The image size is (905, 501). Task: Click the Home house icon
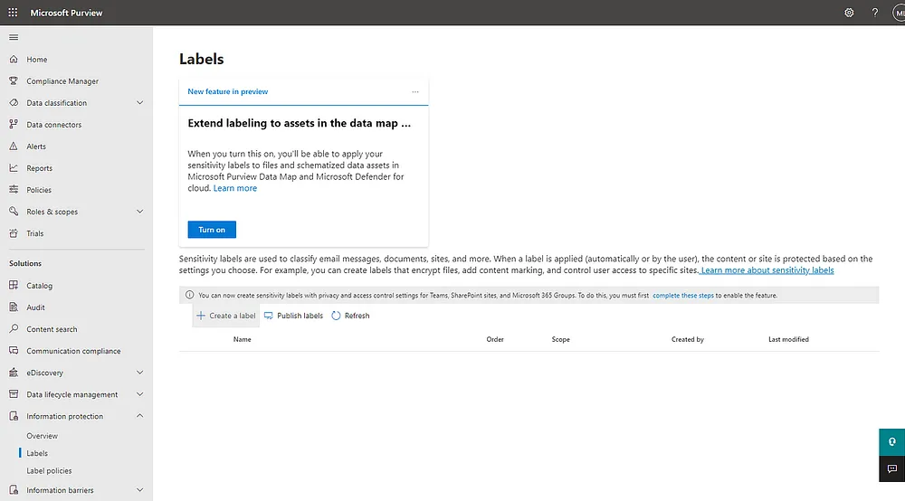[x=14, y=59]
